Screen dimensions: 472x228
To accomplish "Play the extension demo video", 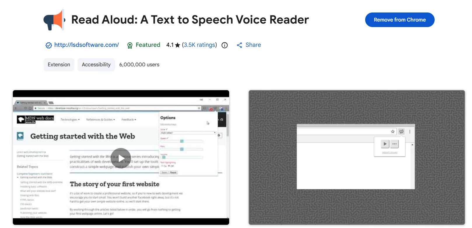I will (121, 158).
